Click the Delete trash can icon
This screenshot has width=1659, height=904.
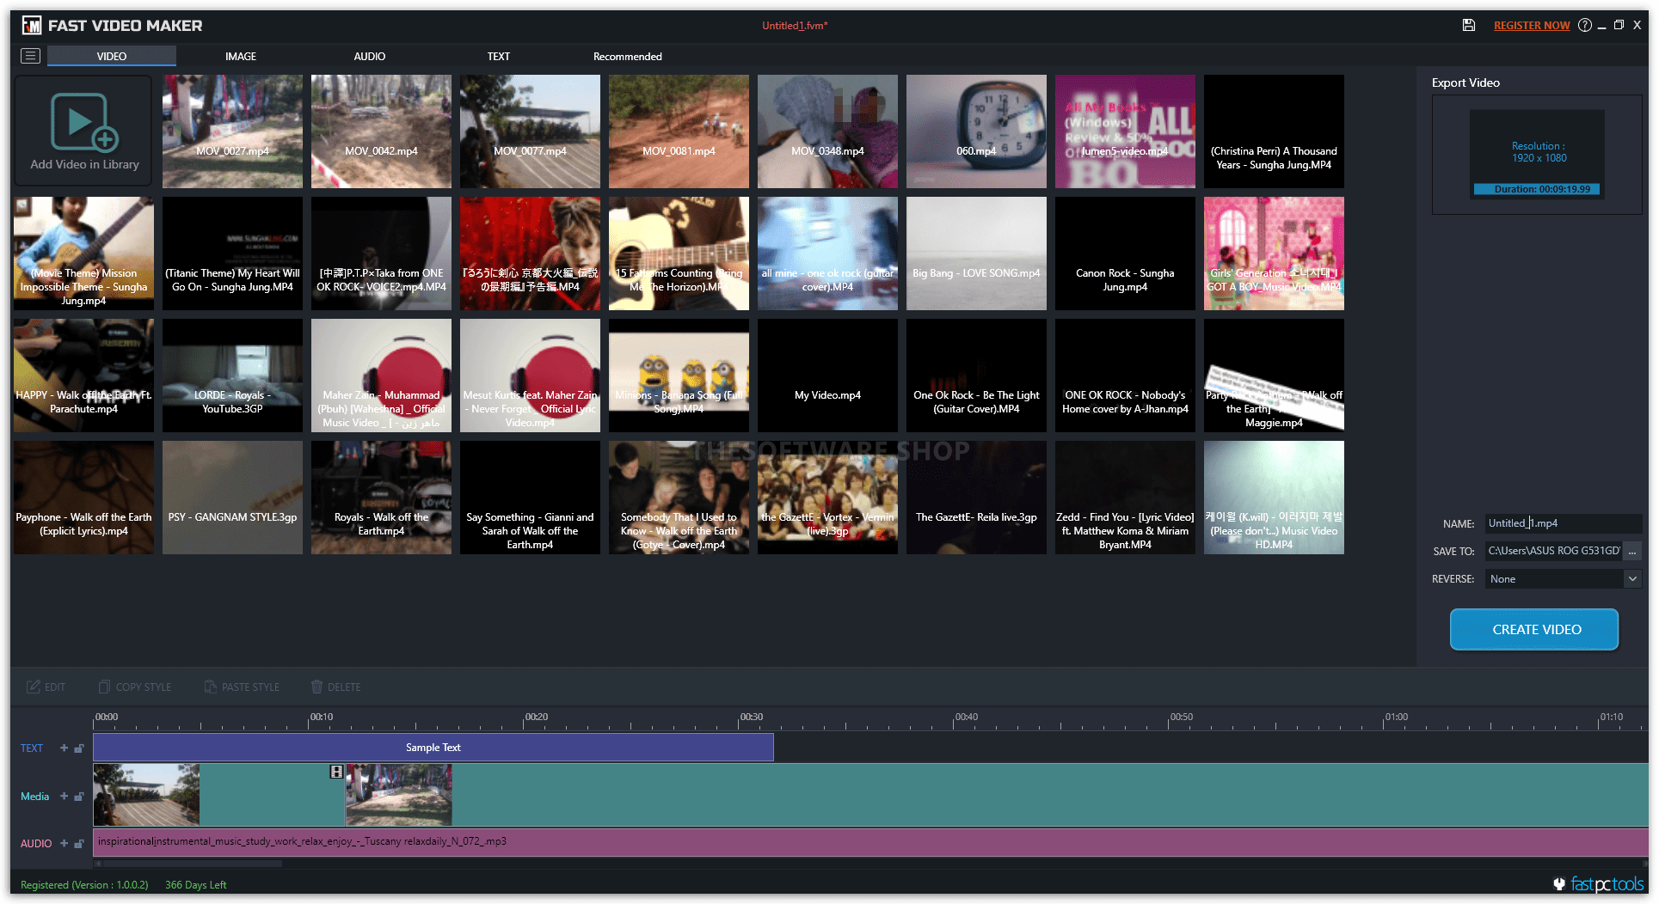[x=316, y=687]
